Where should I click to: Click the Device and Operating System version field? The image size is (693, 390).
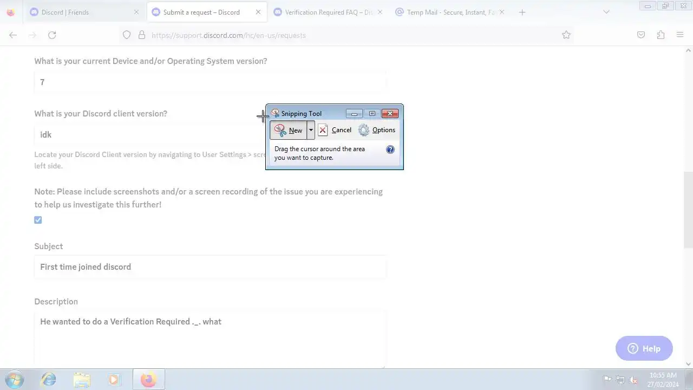click(210, 82)
